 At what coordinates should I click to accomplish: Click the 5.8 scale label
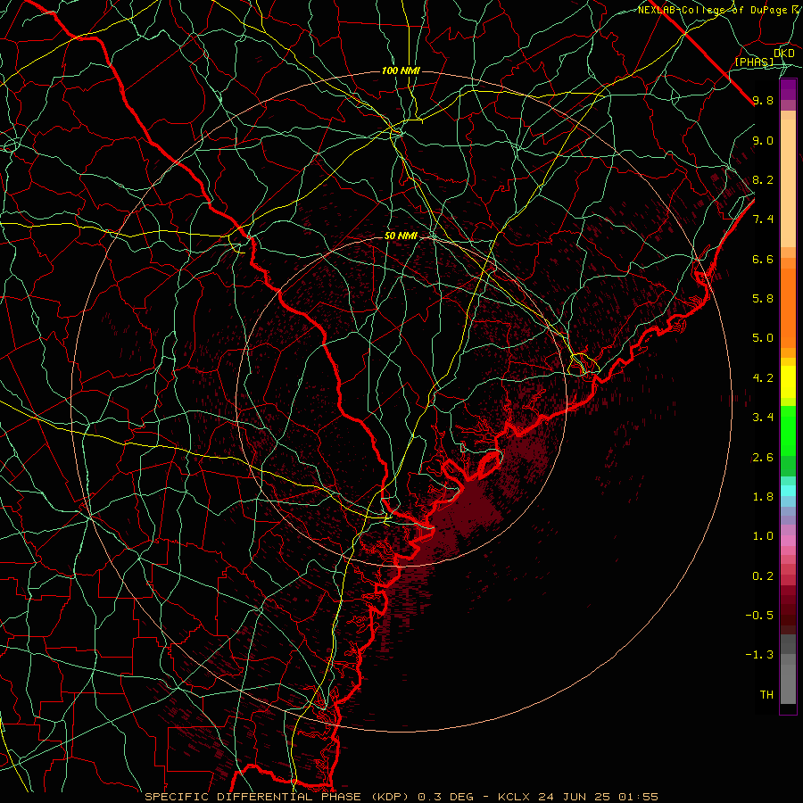pos(763,299)
